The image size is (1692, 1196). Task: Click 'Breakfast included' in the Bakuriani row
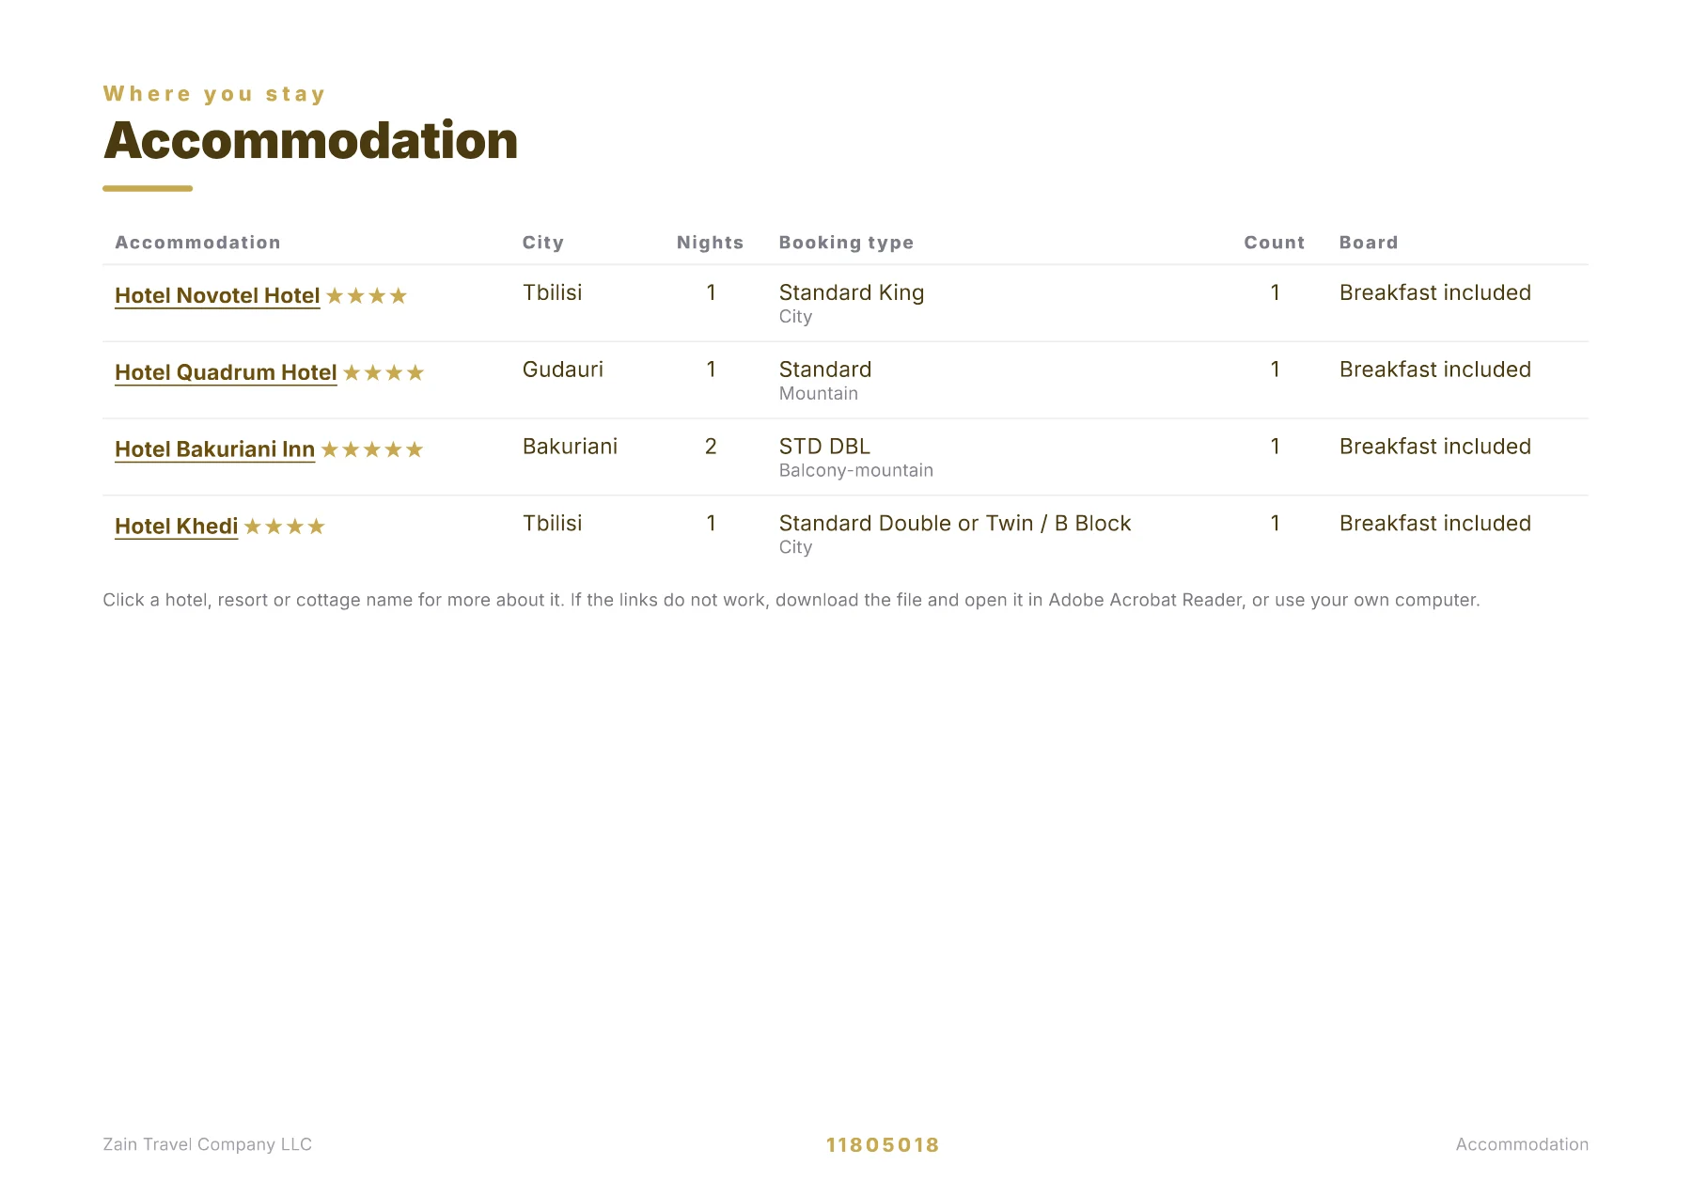(1435, 447)
